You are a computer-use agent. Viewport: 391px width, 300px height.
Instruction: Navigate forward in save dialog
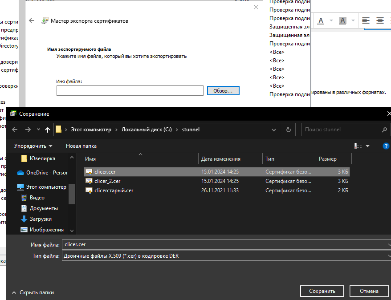[28, 130]
